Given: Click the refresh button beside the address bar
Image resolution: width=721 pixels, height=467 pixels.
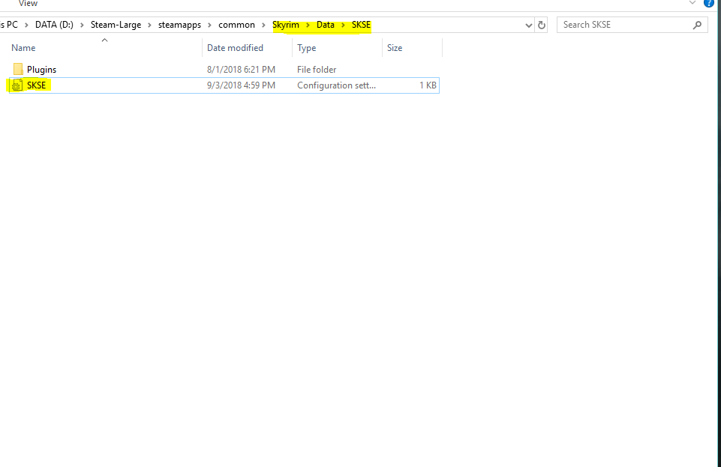Looking at the screenshot, I should click(542, 25).
